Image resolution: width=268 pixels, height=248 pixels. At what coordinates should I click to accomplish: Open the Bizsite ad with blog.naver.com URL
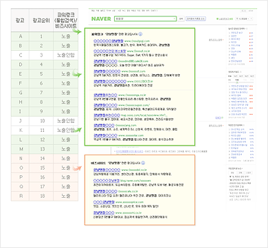click(107, 181)
